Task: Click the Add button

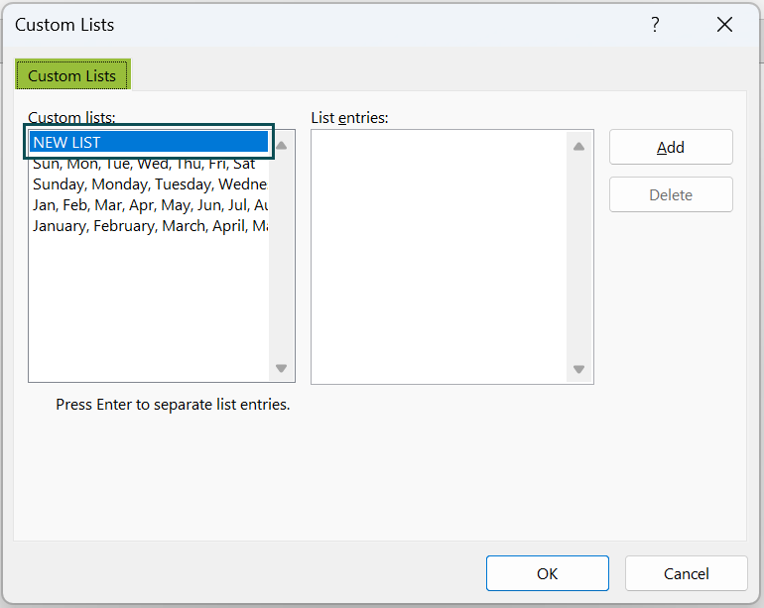Action: 671,147
